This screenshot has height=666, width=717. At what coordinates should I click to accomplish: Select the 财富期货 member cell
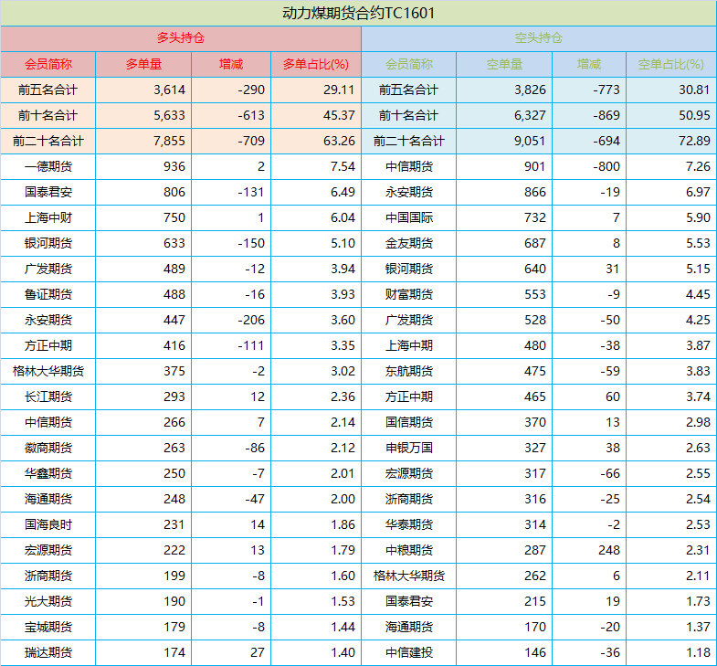pos(409,294)
